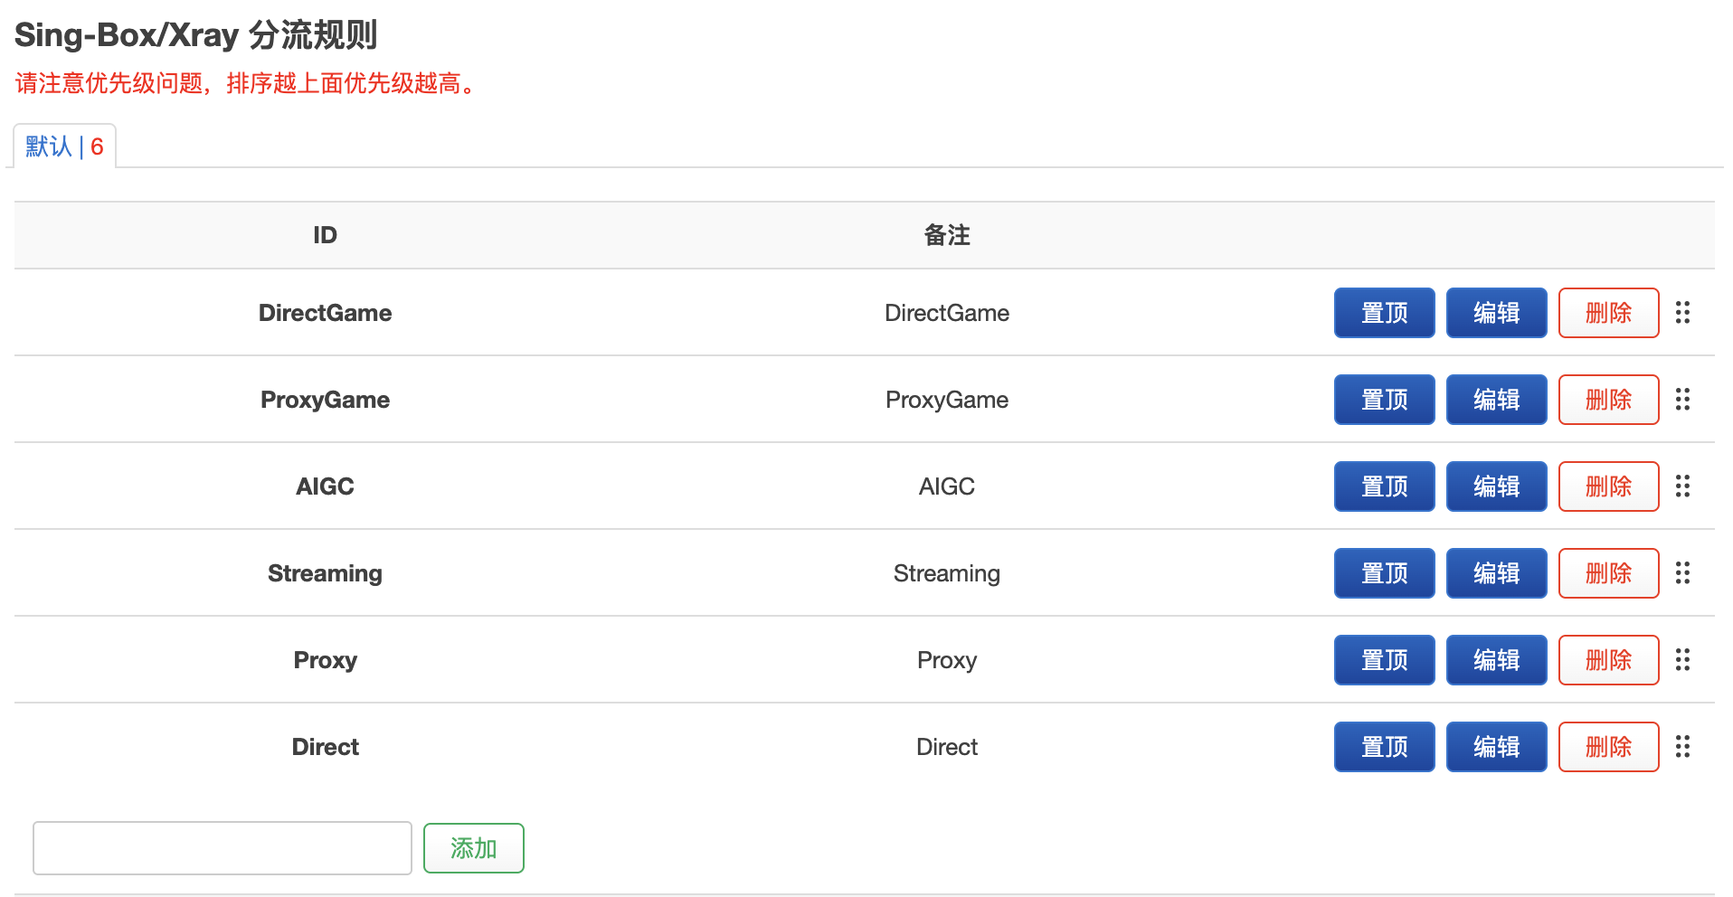Pin ProxyGame rule to top with 置顶
This screenshot has height=897, width=1733.
pos(1384,400)
